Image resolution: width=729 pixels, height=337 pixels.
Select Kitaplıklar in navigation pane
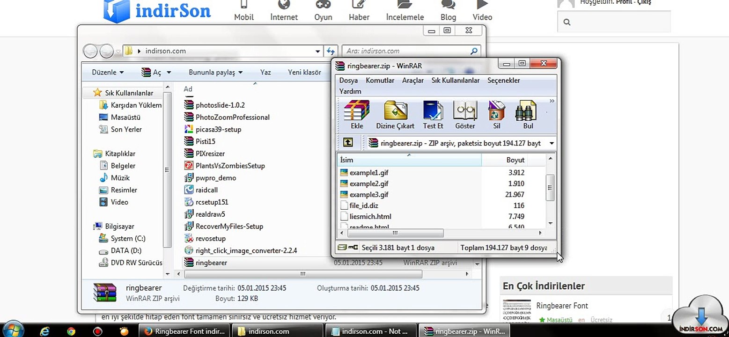click(114, 154)
